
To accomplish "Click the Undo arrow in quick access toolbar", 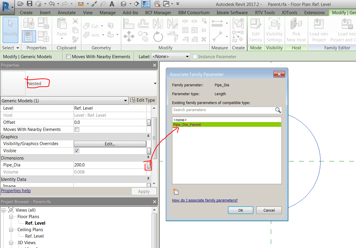I will [x=51, y=4].
